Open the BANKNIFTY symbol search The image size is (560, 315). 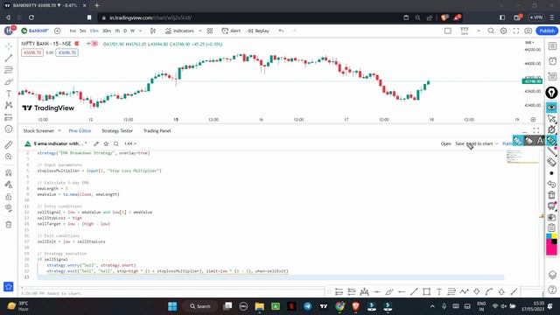pyautogui.click(x=35, y=31)
